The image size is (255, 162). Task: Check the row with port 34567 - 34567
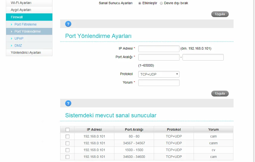(x=67, y=143)
